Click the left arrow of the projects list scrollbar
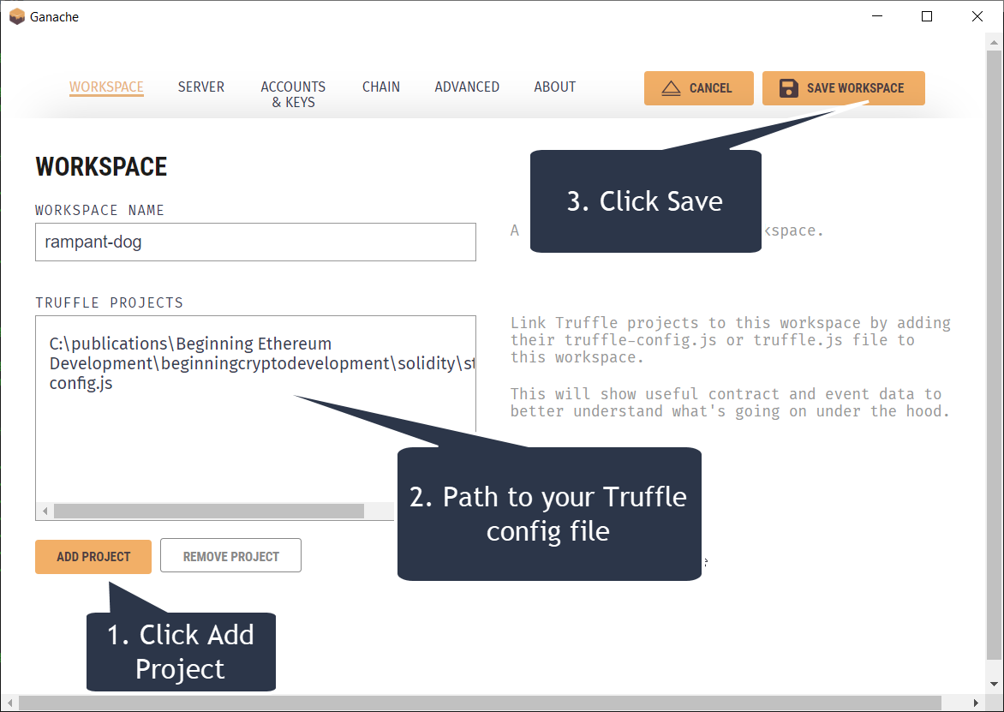Screen dimensions: 1004x712 point(44,511)
